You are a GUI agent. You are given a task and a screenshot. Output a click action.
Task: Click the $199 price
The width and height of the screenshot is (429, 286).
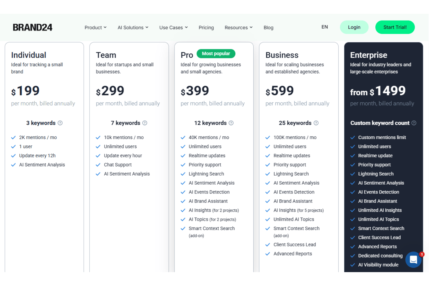pyautogui.click(x=25, y=91)
